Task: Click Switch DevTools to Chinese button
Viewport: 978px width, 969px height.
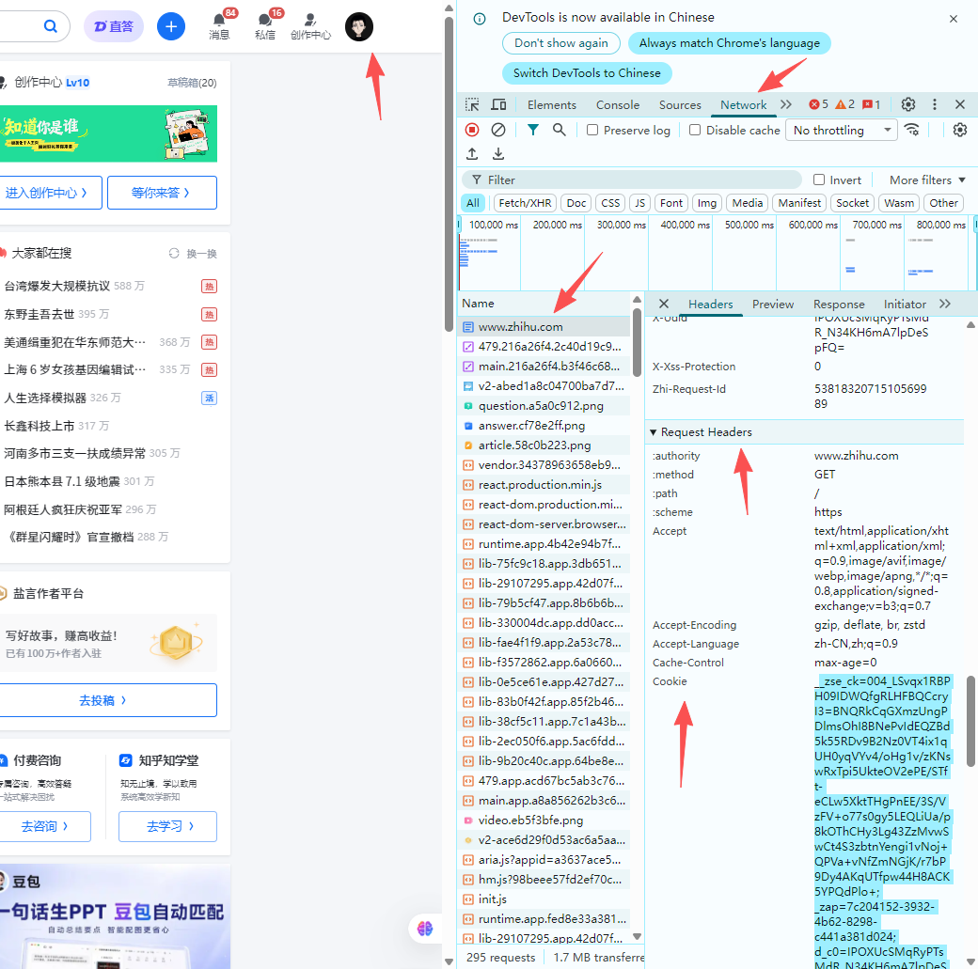Action: [586, 73]
